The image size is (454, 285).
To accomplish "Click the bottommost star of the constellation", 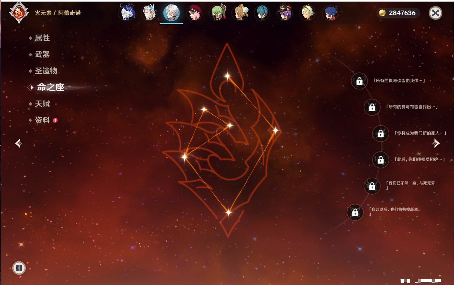I will tap(229, 212).
